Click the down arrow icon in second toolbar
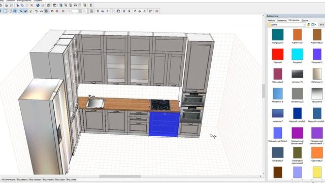This screenshot has width=325, height=183. 124,11
